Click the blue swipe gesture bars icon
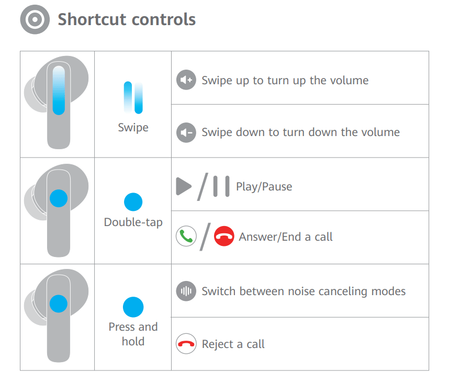 point(133,97)
